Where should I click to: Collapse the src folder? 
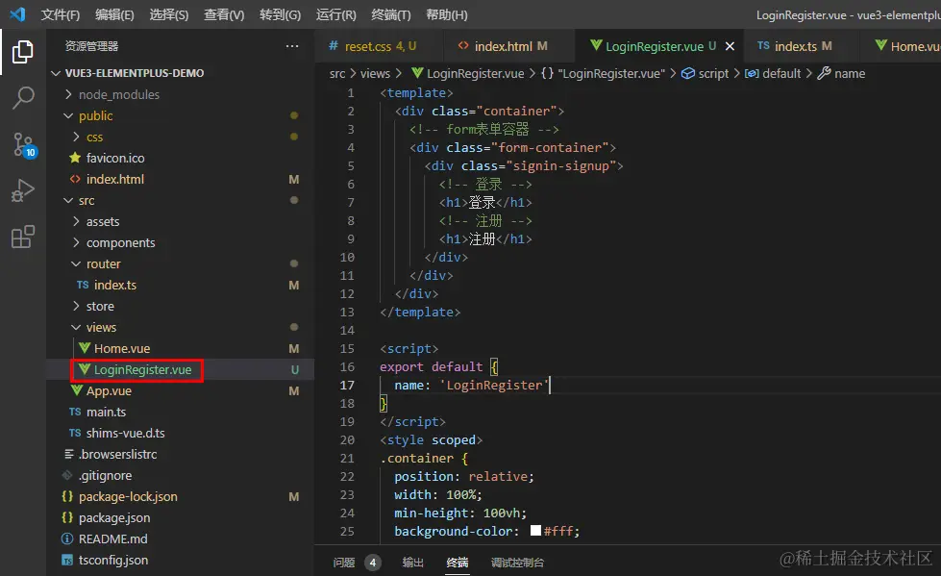[x=68, y=200]
